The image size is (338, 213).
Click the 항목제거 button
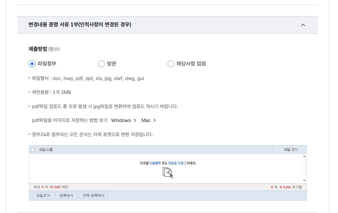tap(66, 195)
